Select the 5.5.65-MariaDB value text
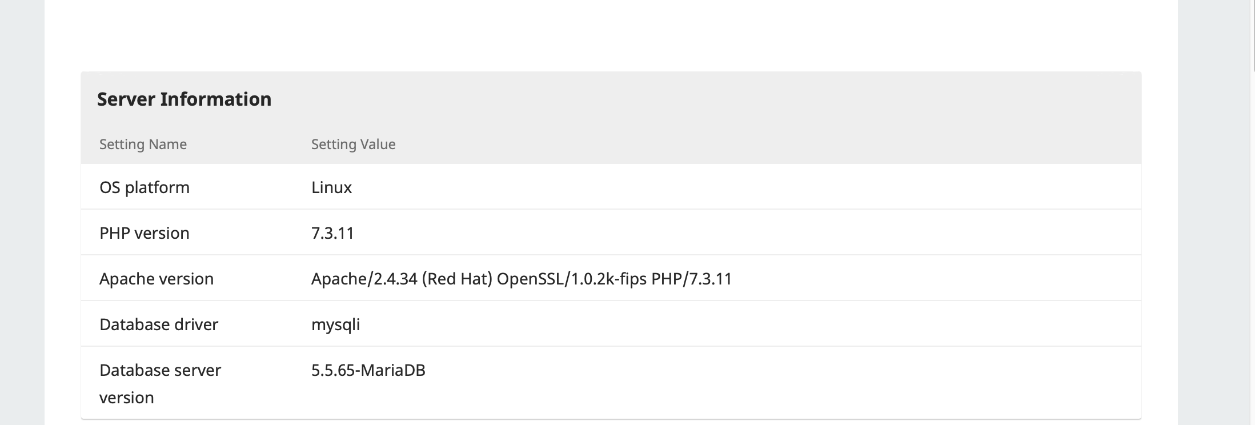1255x425 pixels. tap(368, 370)
